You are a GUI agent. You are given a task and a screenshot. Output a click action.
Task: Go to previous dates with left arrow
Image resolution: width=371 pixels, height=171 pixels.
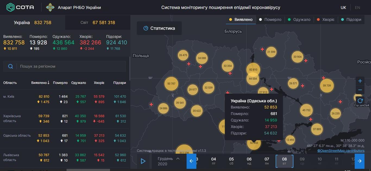[191, 161]
